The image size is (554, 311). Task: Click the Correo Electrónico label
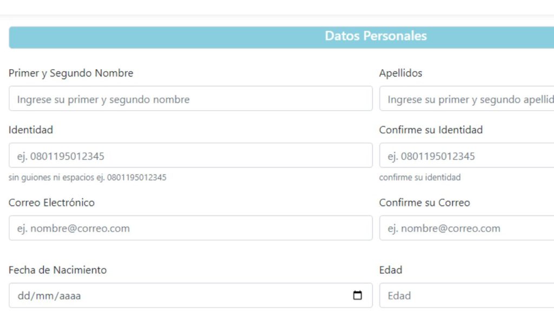pyautogui.click(x=51, y=202)
